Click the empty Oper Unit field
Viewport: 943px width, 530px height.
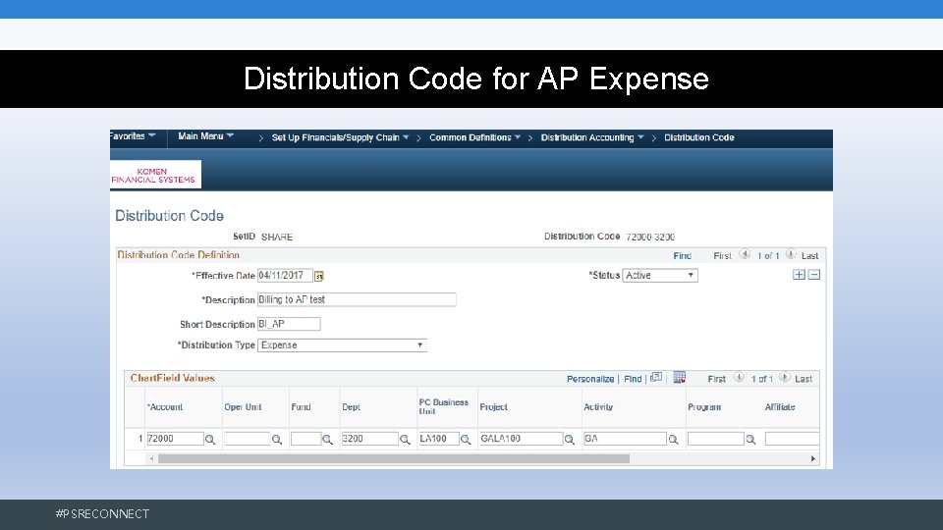tap(248, 439)
